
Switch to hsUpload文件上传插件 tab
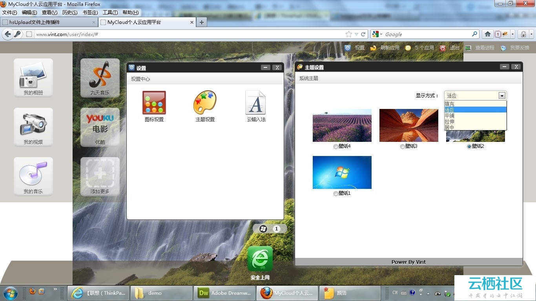(x=49, y=22)
